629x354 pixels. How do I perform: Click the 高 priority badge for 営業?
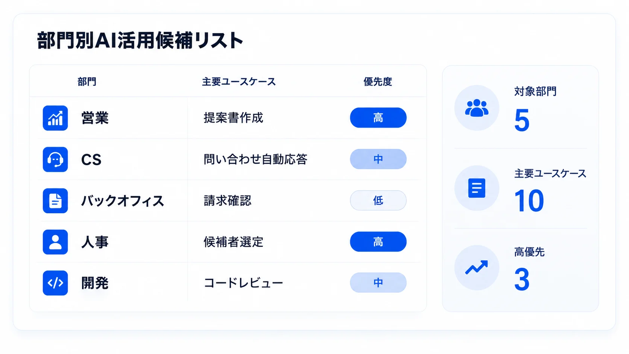(378, 118)
